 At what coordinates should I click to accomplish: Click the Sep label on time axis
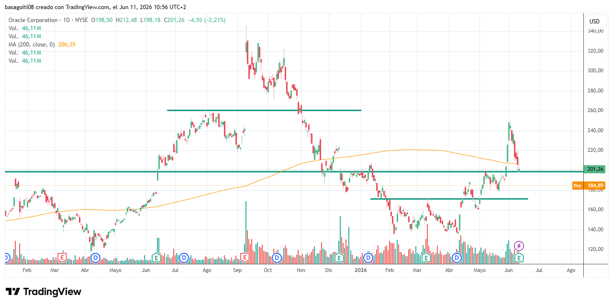tap(238, 271)
